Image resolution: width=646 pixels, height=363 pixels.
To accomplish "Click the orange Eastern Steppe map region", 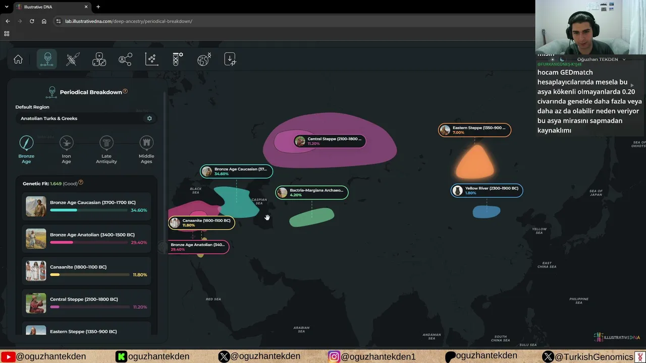I will tap(475, 162).
